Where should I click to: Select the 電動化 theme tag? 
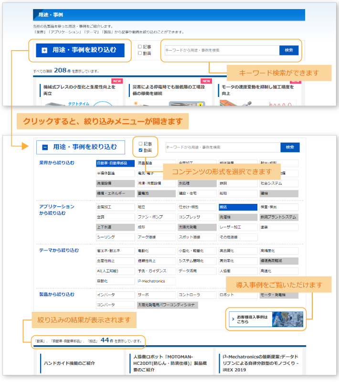pos(156,251)
